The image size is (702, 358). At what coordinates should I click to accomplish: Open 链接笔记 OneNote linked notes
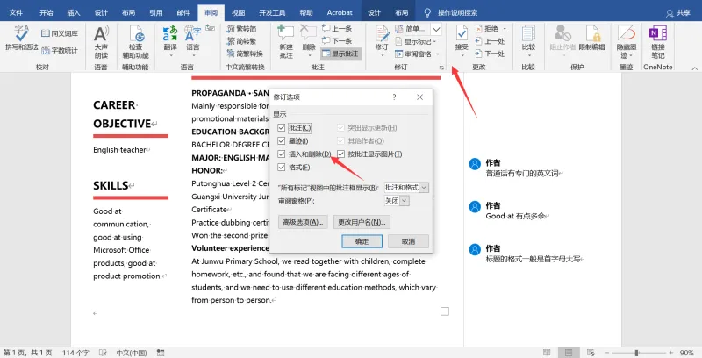658,42
